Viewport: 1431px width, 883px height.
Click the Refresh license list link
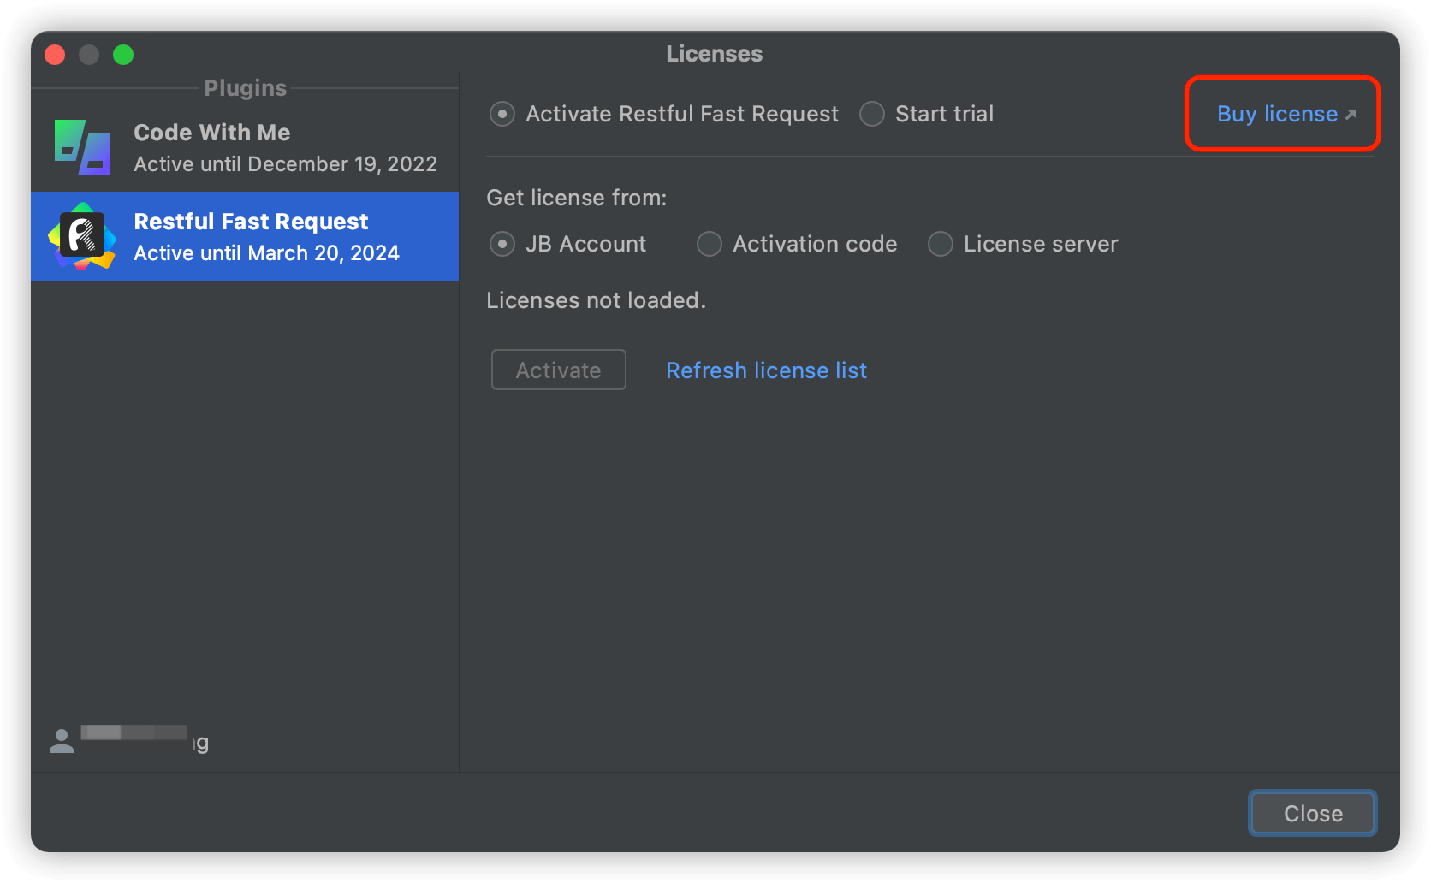pyautogui.click(x=766, y=370)
